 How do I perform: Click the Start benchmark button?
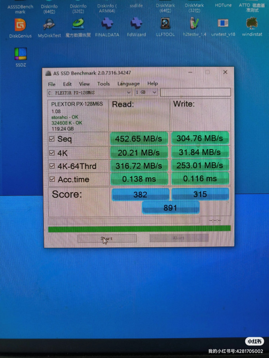pos(107,239)
